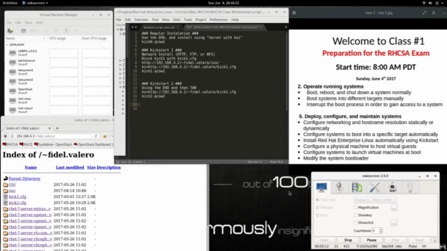This screenshot has width=447, height=251.
Task: Click the browser back arrow
Action: pos(6,136)
